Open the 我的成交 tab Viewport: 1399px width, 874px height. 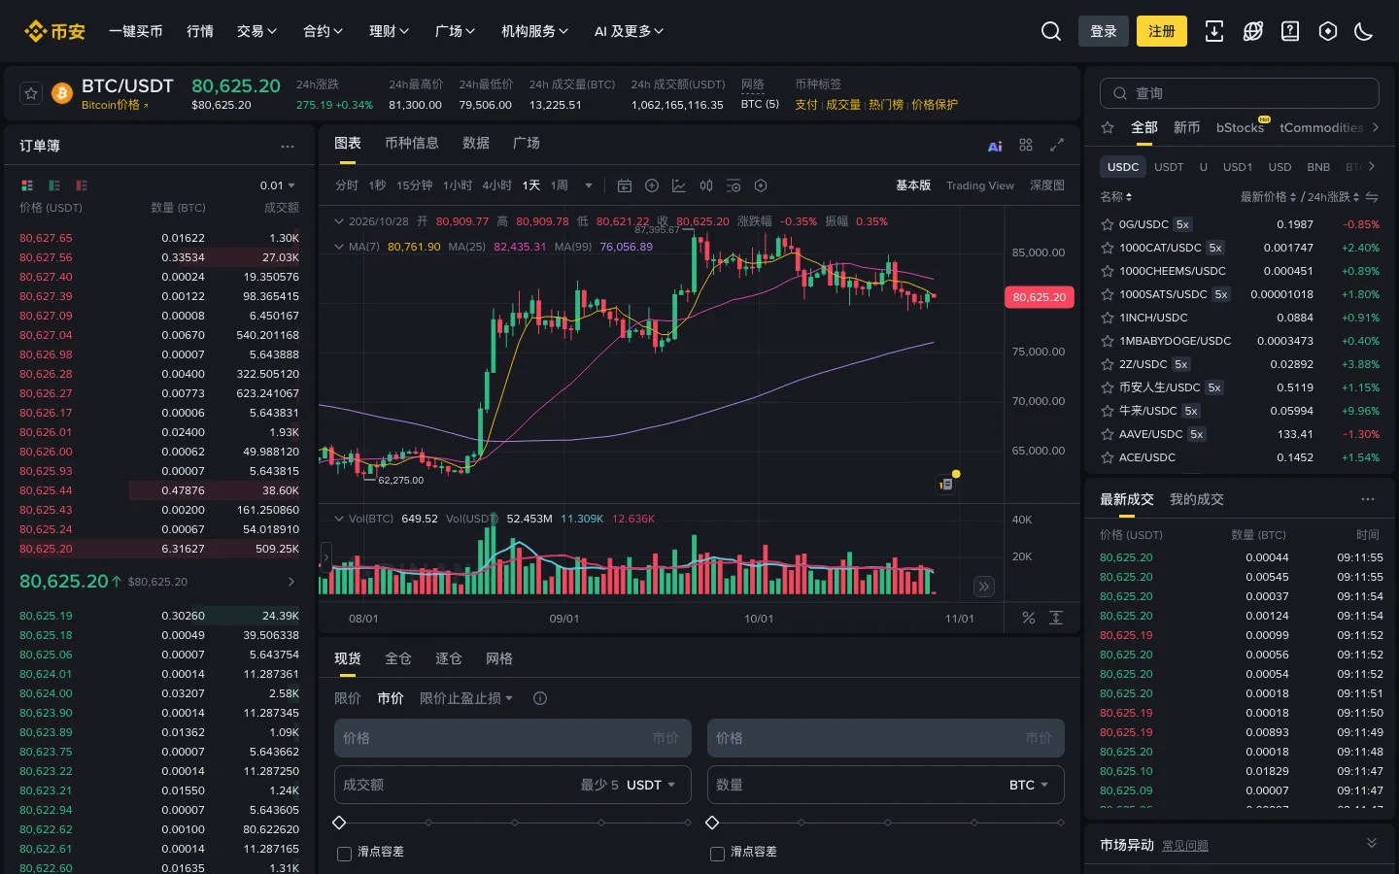click(1197, 499)
